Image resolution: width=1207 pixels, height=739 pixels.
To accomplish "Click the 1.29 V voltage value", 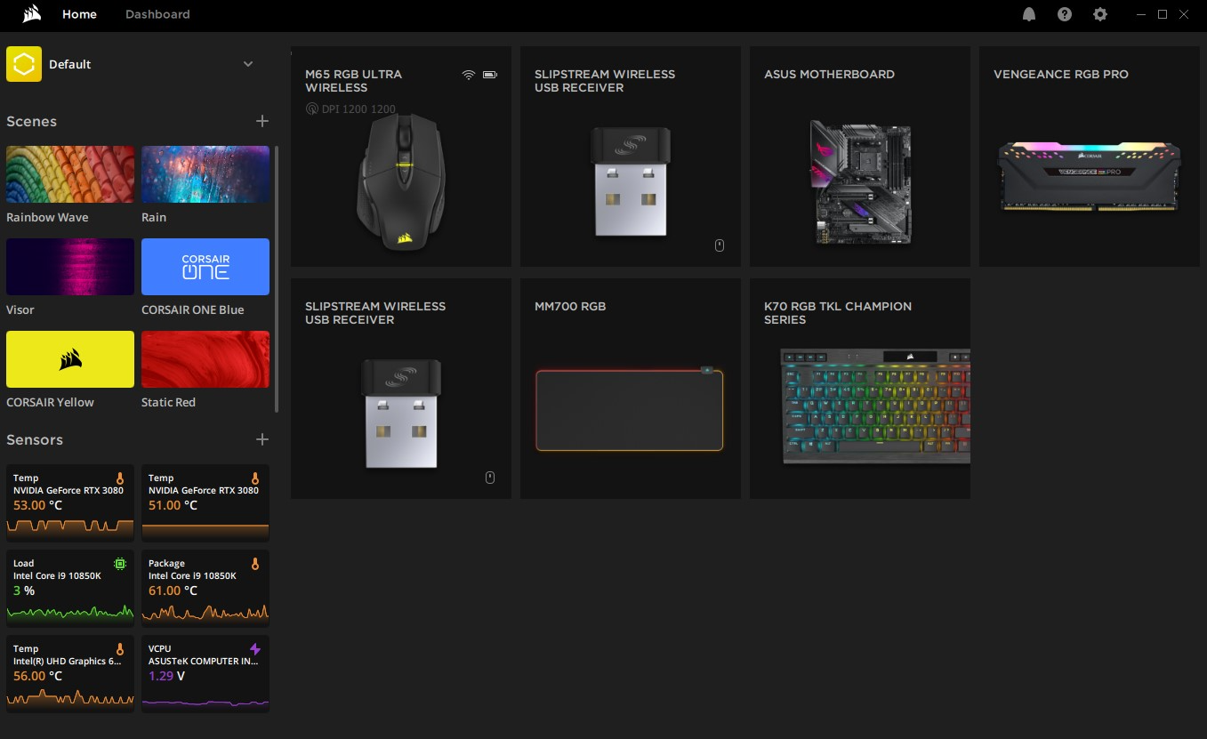I will pyautogui.click(x=167, y=676).
